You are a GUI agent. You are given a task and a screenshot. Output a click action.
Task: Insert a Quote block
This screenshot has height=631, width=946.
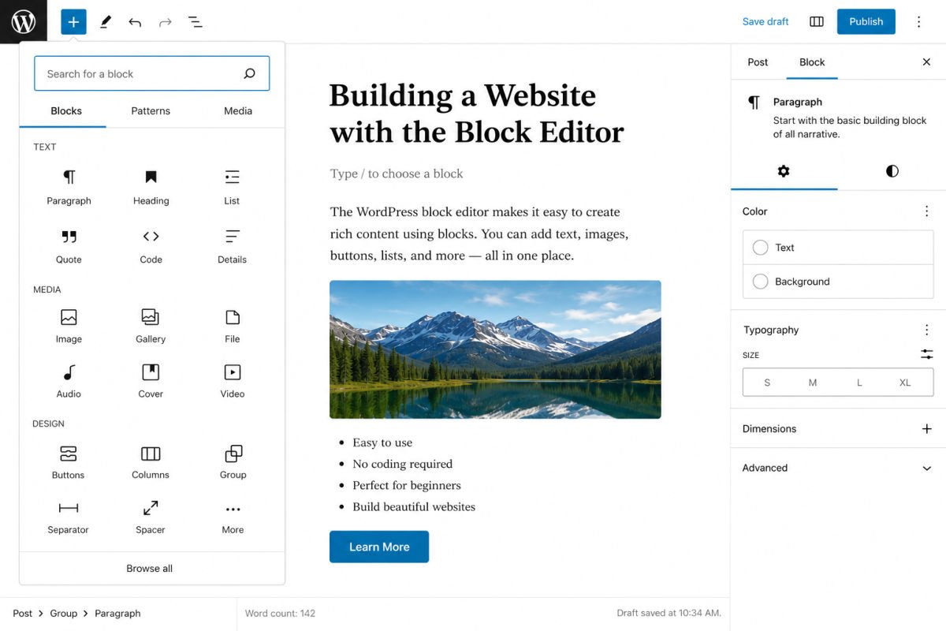tap(69, 246)
